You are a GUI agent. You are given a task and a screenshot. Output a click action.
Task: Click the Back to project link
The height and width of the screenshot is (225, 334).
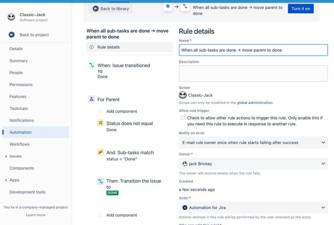(34, 35)
